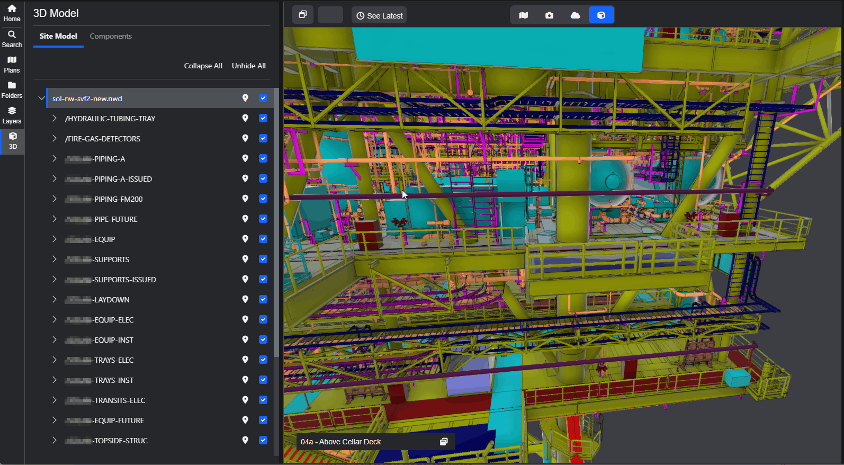Uncheck visibility of sol-nw-svf2-new.nwd

point(263,98)
